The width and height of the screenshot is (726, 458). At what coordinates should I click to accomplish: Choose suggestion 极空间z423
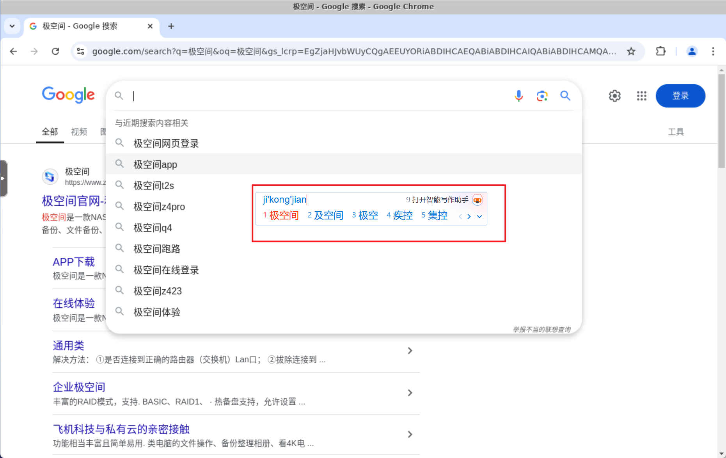coord(344,291)
